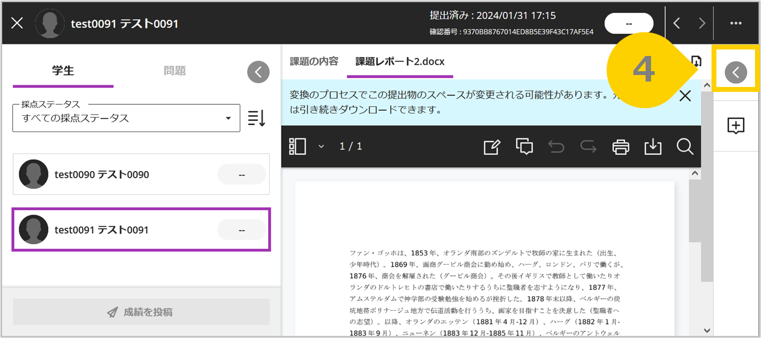
Task: Go to next submission arrow
Action: 702,23
